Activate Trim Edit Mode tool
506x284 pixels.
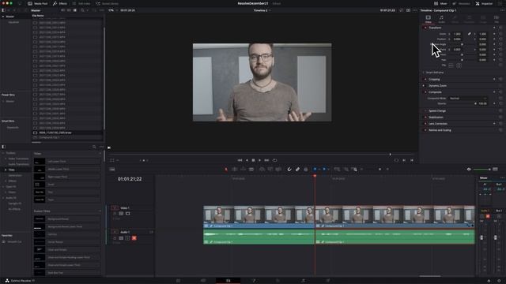tap(235, 170)
